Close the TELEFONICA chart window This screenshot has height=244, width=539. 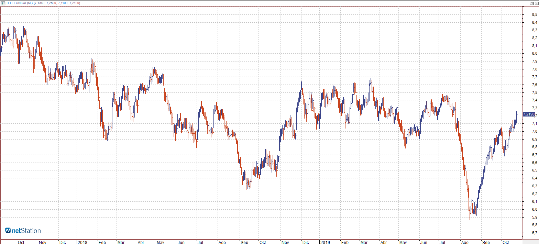tap(536, 3)
